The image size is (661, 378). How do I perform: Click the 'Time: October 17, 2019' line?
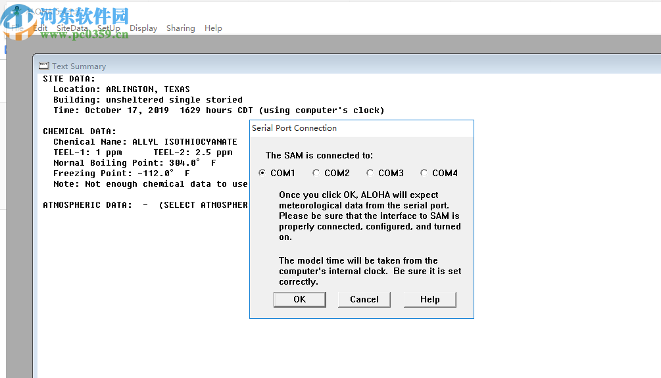(219, 110)
